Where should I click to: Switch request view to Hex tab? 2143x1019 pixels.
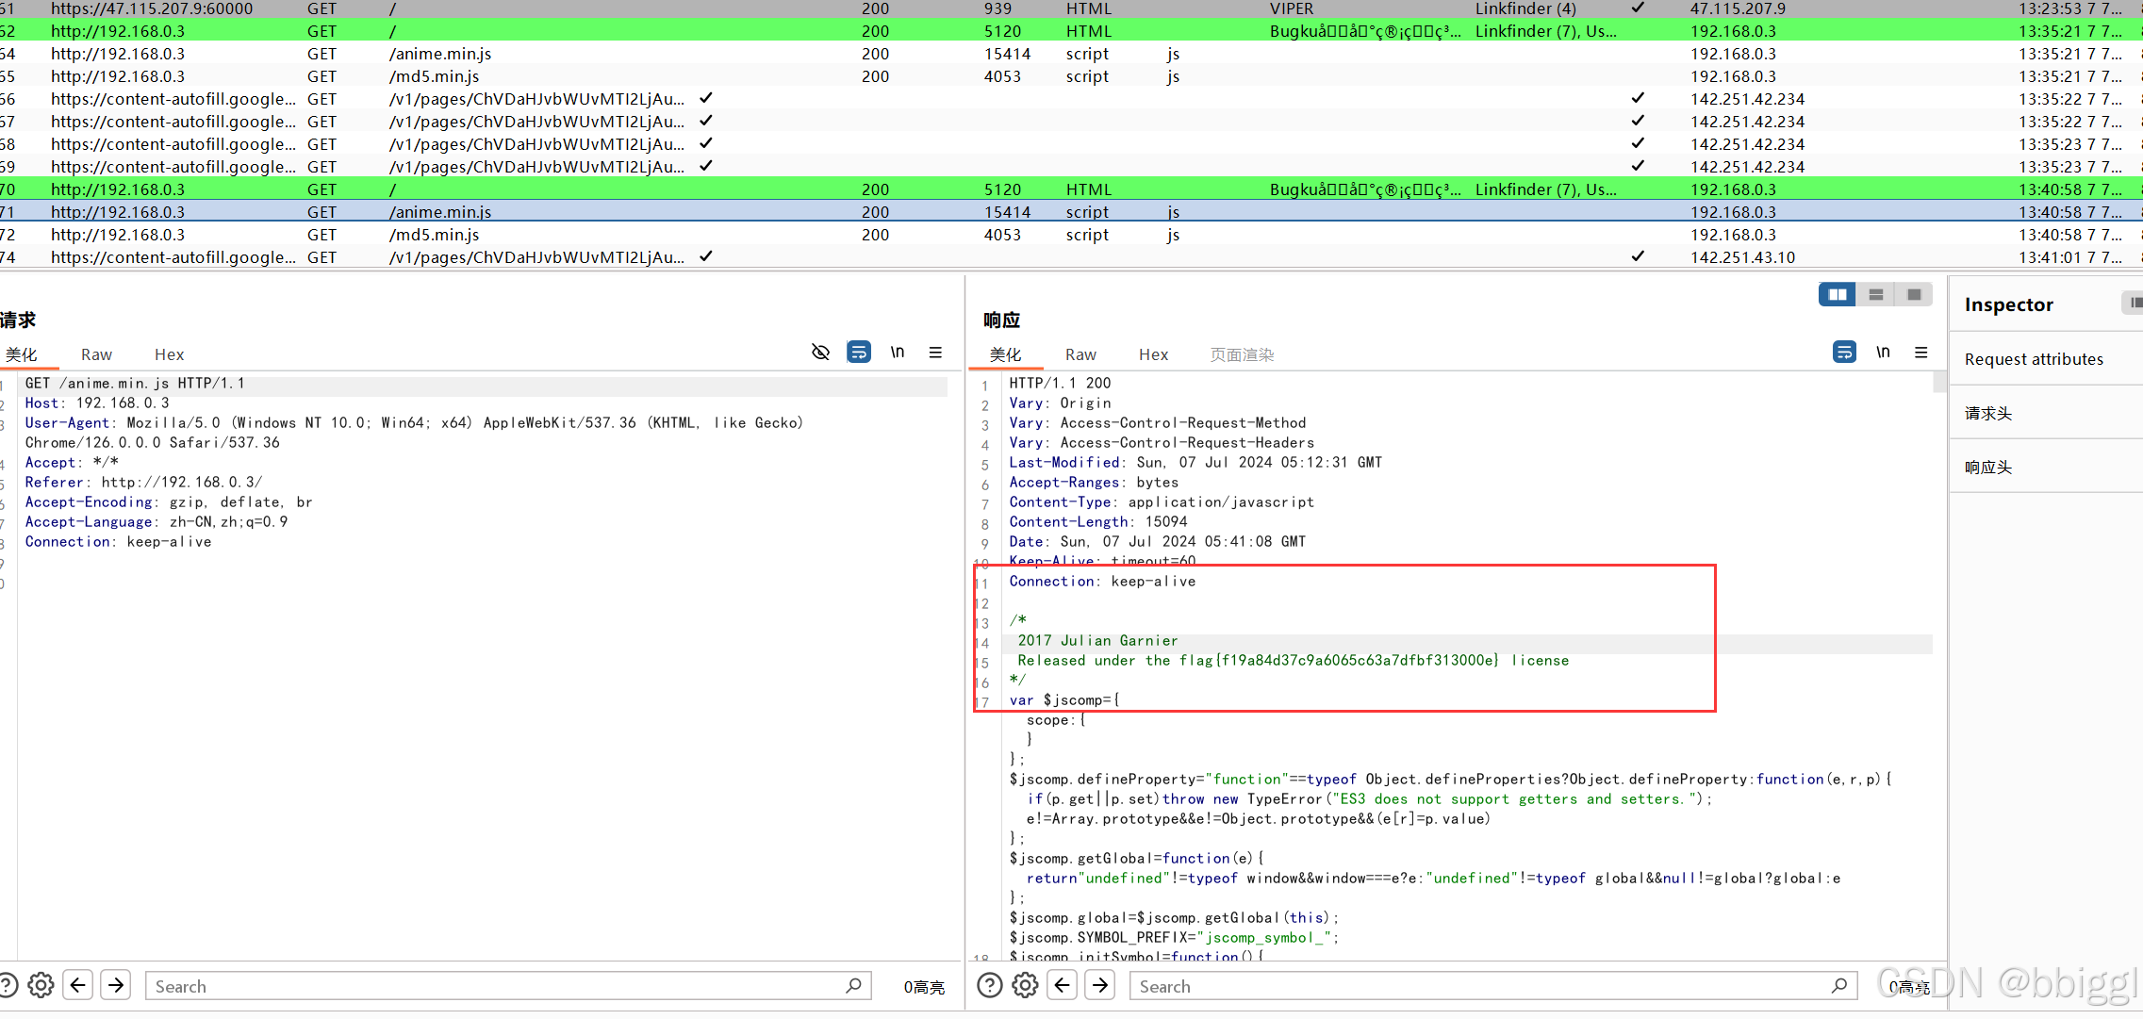169,354
